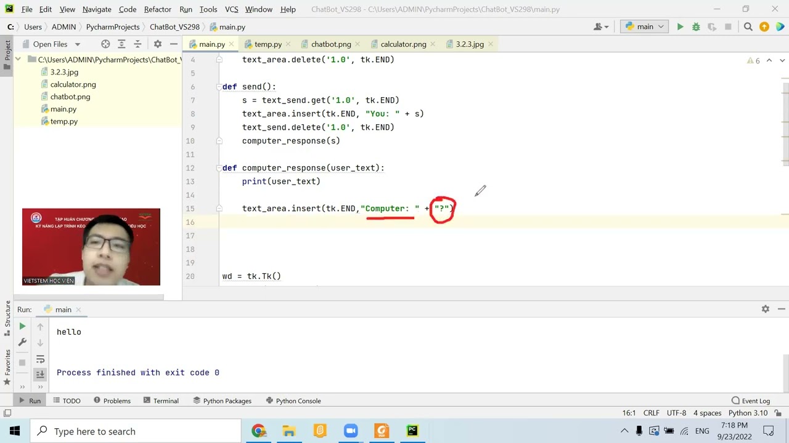Collapse all items in Project panel toolbar
The width and height of the screenshot is (789, 443).
pos(137,44)
